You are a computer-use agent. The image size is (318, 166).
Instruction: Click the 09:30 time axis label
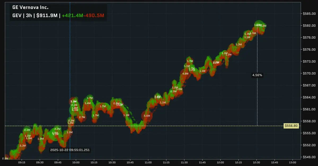coord(40,163)
